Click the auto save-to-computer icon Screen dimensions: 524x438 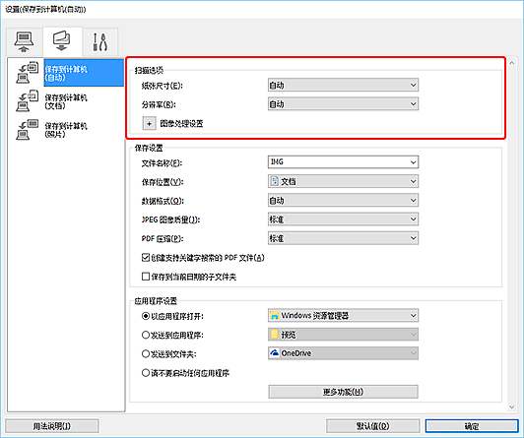(27, 73)
